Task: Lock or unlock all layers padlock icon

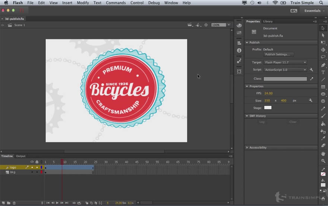Action: (37, 162)
